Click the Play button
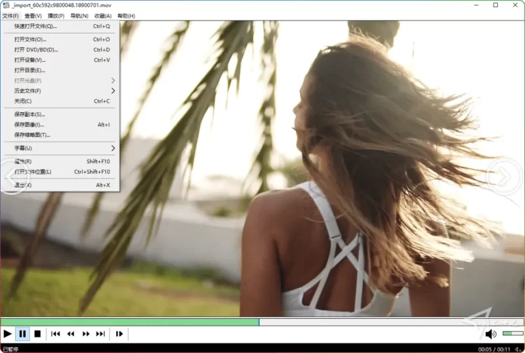525x353 pixels. pyautogui.click(x=8, y=334)
